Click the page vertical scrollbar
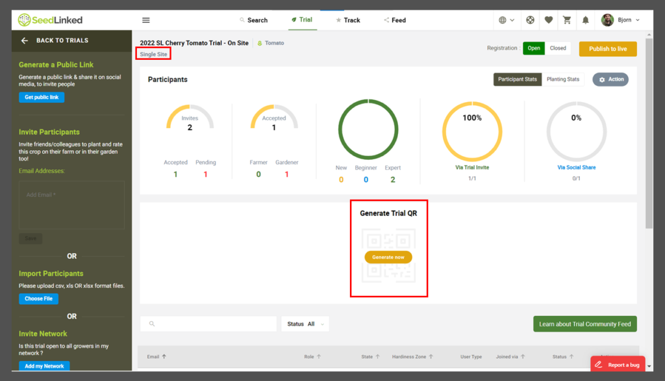Viewport: 665px width, 381px height. click(649, 133)
